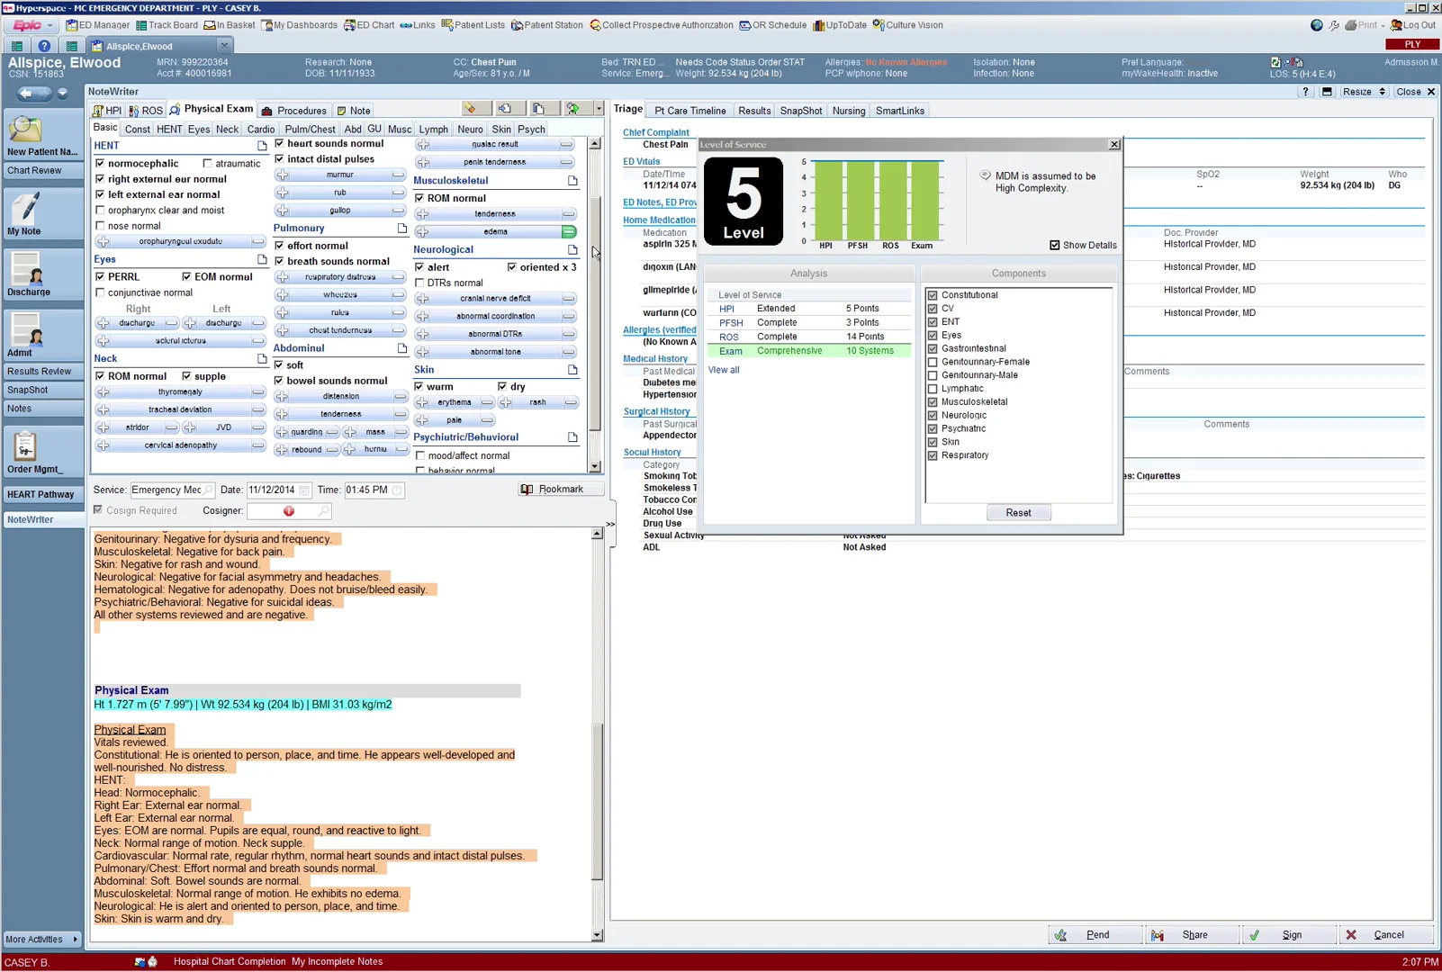Click the Reset button
1442x972 pixels.
click(1019, 513)
